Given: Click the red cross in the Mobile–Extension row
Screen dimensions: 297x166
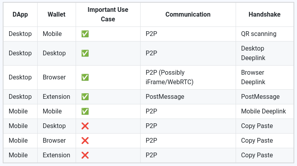Looking at the screenshot, I should point(85,155).
